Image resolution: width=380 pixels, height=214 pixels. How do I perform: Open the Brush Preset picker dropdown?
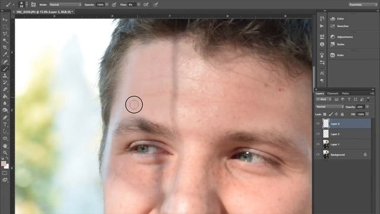[27, 5]
